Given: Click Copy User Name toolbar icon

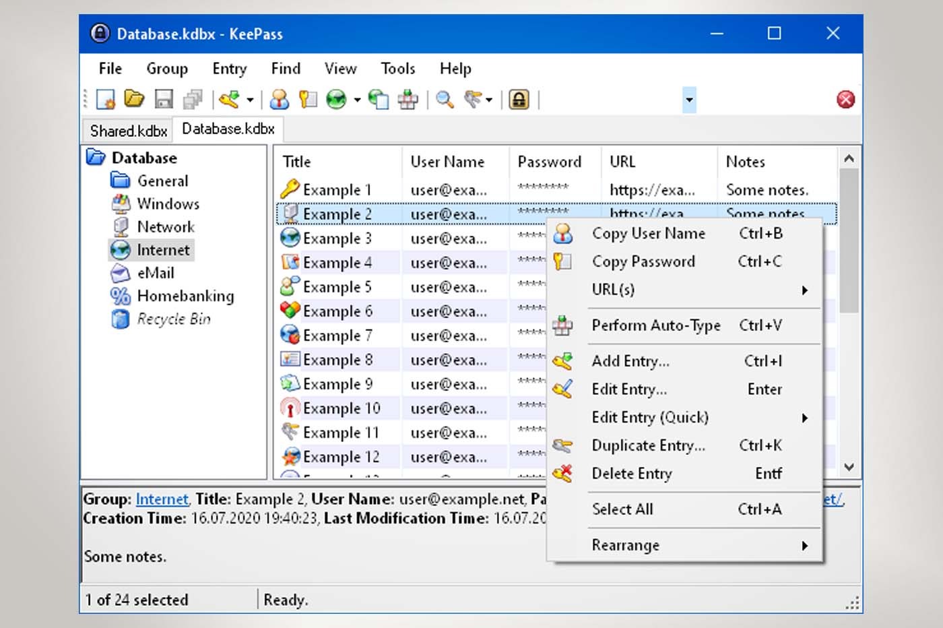Looking at the screenshot, I should [279, 100].
